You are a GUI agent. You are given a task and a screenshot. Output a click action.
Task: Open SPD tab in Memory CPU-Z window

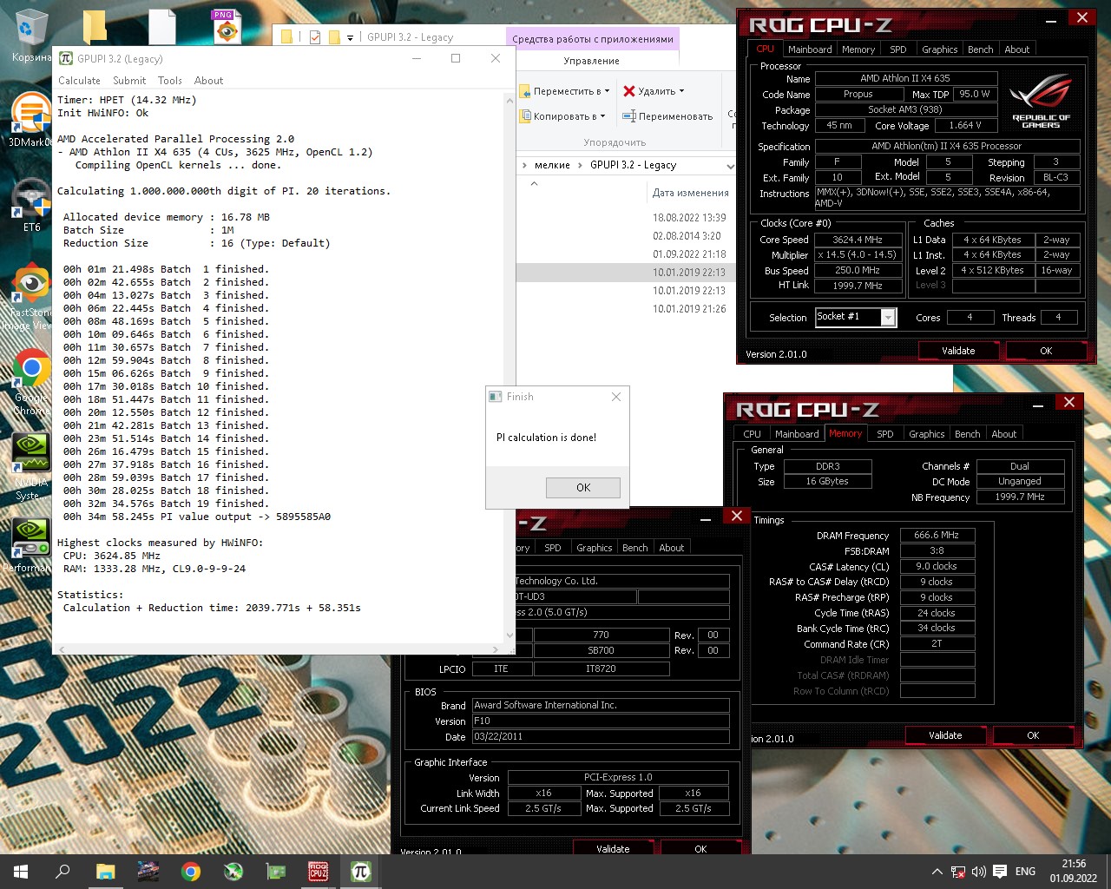(x=884, y=434)
